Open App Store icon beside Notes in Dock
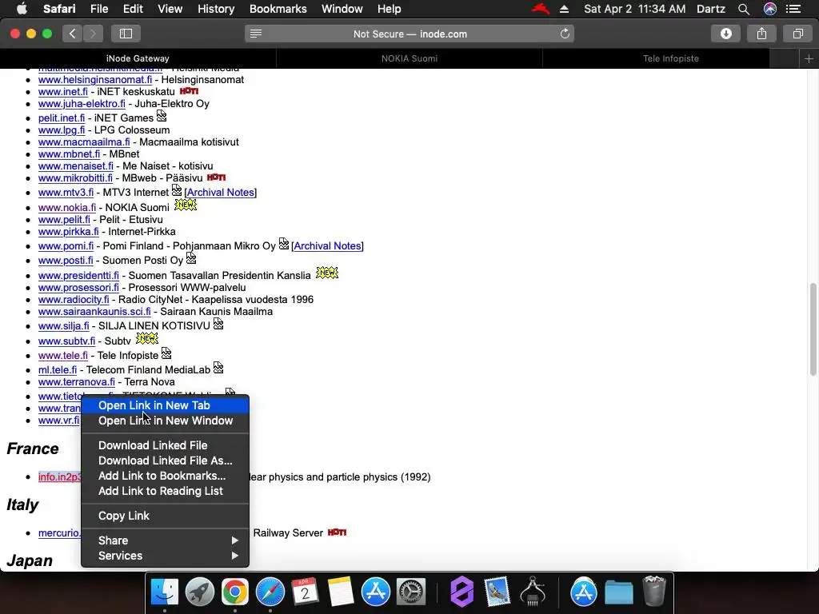Image resolution: width=819 pixels, height=614 pixels. [376, 592]
